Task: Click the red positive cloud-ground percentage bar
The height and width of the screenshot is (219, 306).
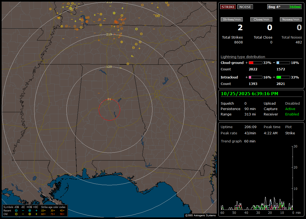Action: pyautogui.click(x=255, y=63)
